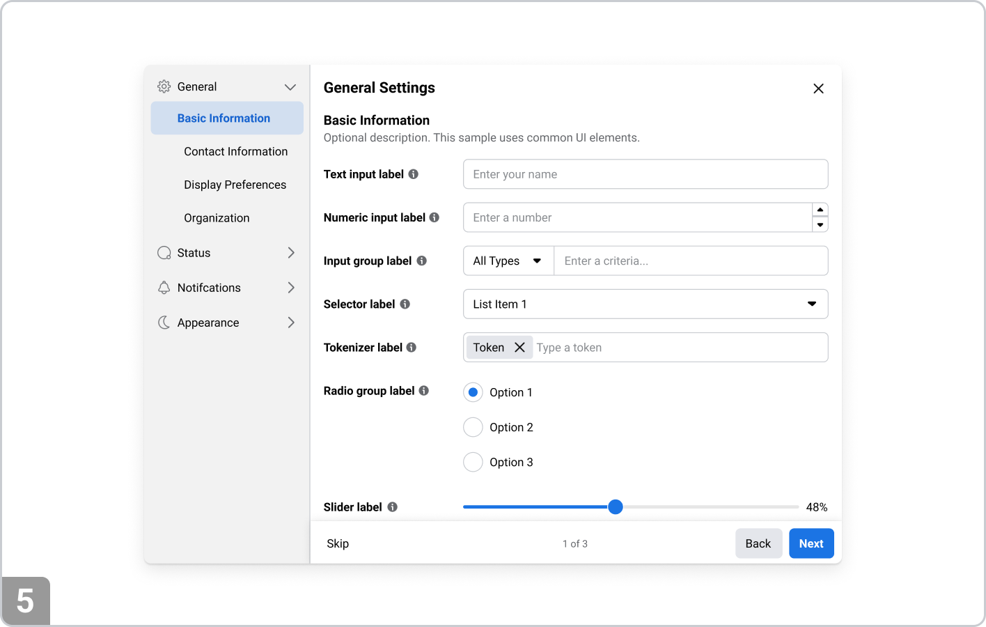The width and height of the screenshot is (986, 627).
Task: Open Display Preferences in sidebar
Action: pyautogui.click(x=235, y=185)
